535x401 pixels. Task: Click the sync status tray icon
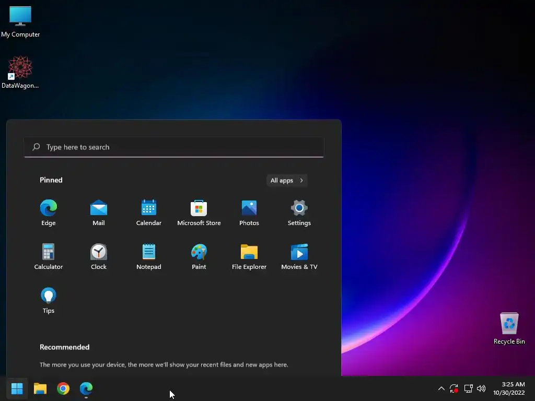pyautogui.click(x=454, y=388)
